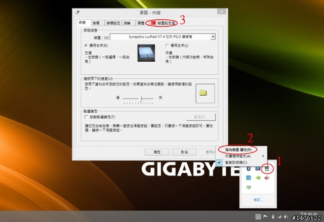Viewport: 324px width, 222px height.
Task: Open the 裝置 Synaptics LuxPad device dropdown
Action: [163, 37]
